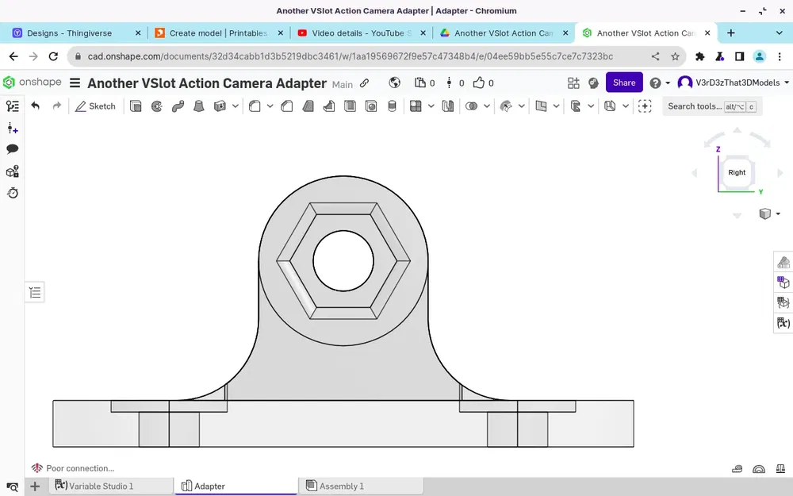Click the purple Share button
Viewport: 793px width, 496px height.
[x=624, y=83]
